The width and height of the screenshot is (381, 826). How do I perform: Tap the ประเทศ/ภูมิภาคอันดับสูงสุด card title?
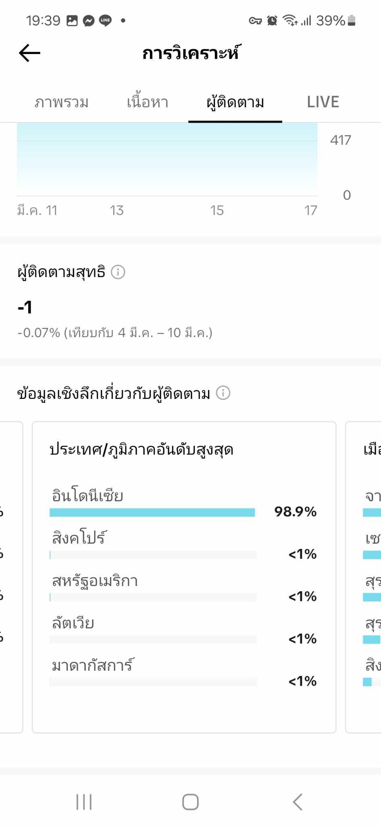(142, 450)
